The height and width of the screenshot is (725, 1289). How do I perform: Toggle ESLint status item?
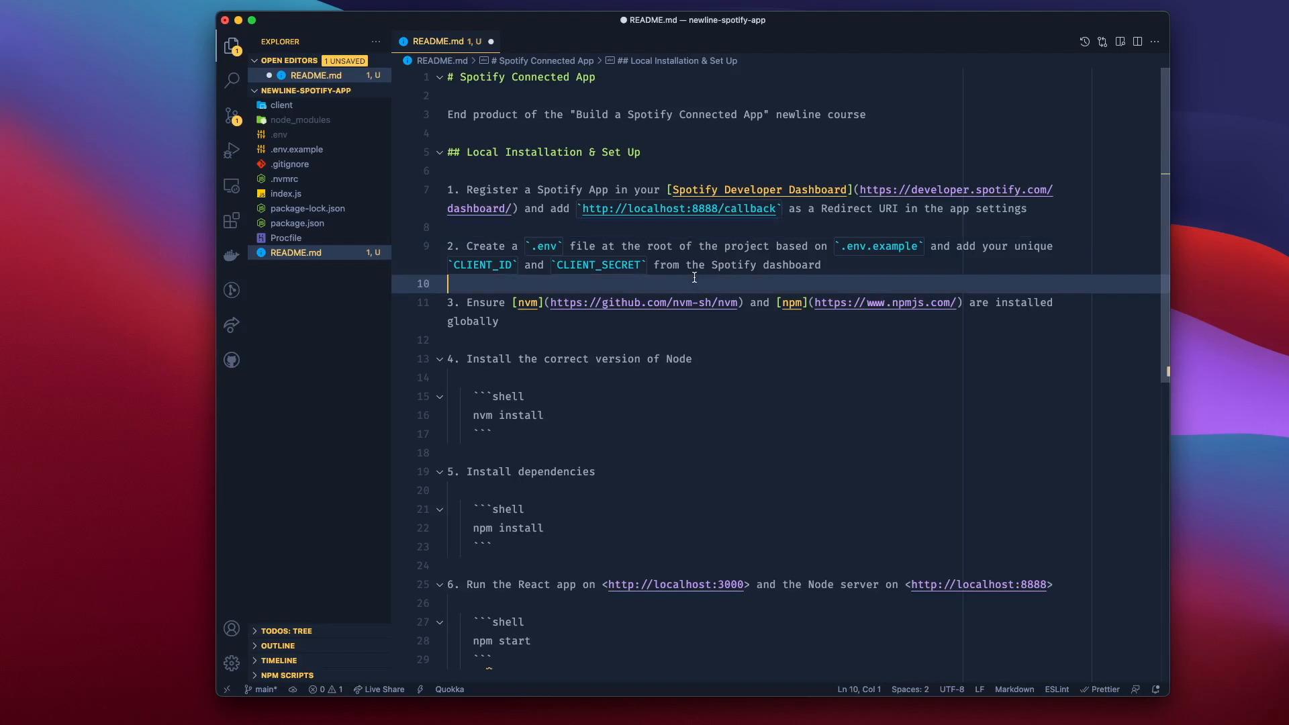pyautogui.click(x=1057, y=689)
